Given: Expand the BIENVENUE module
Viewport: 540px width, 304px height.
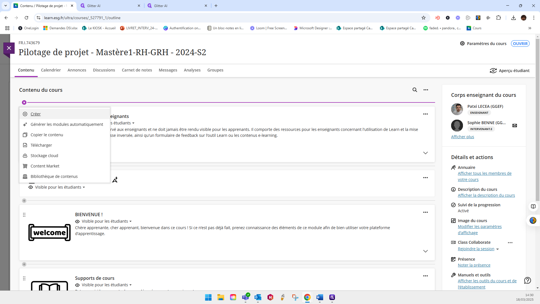Looking at the screenshot, I should [426, 251].
